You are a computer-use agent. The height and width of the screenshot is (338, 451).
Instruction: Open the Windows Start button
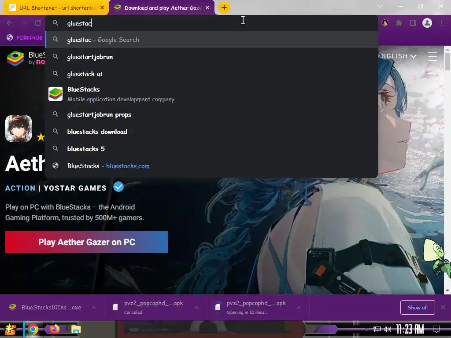coord(11,329)
